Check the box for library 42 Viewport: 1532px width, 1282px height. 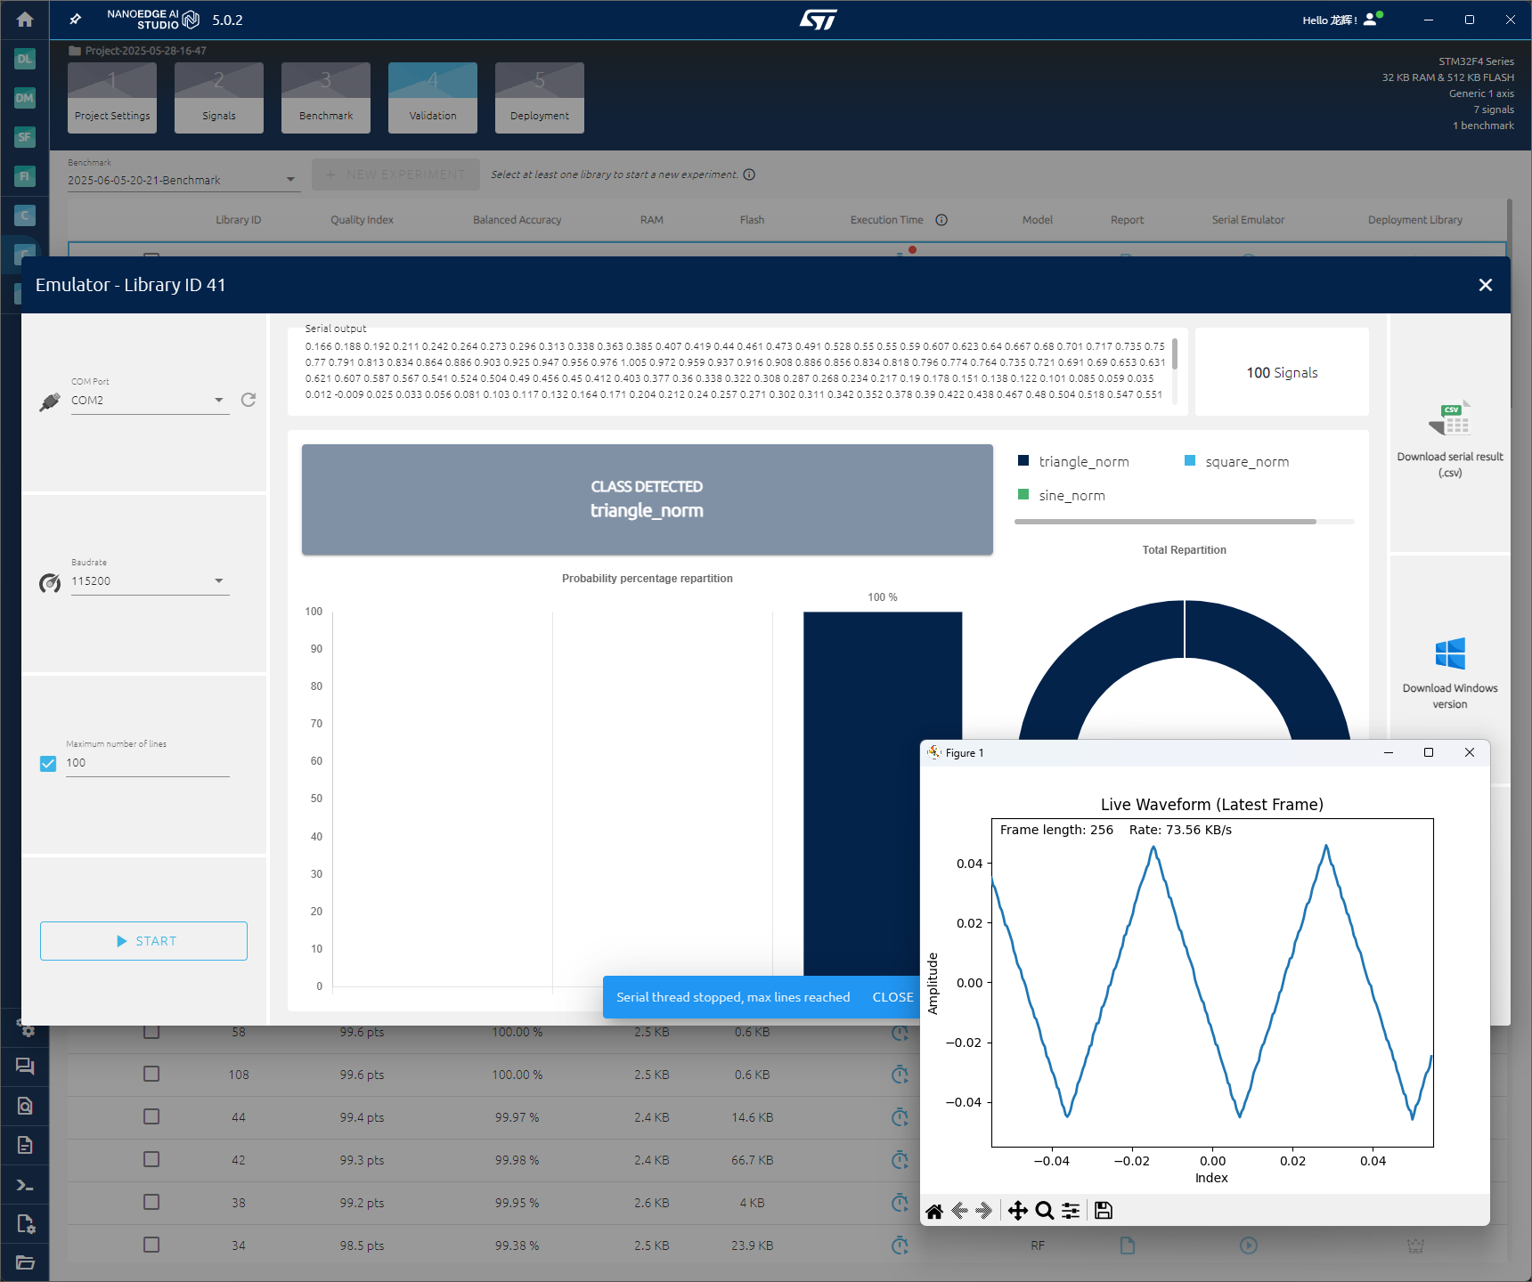[151, 1159]
